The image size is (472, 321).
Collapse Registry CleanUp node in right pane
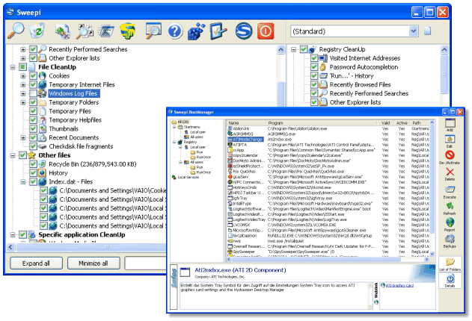(x=293, y=49)
